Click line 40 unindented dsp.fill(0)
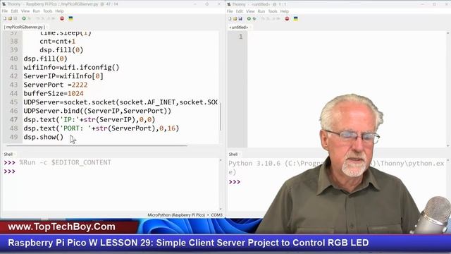This screenshot has height=254, width=451. point(45,59)
